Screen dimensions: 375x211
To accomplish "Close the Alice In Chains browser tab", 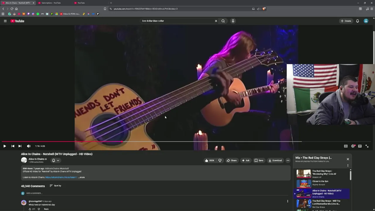I will (33, 3).
